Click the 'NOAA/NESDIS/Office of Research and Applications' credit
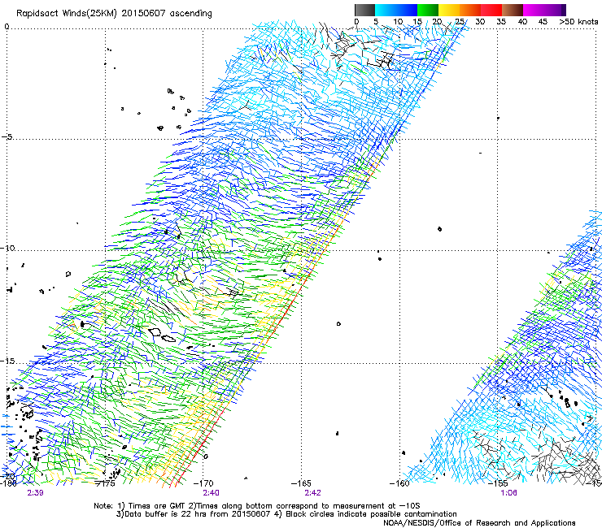This screenshot has height=528, width=602. tap(479, 522)
